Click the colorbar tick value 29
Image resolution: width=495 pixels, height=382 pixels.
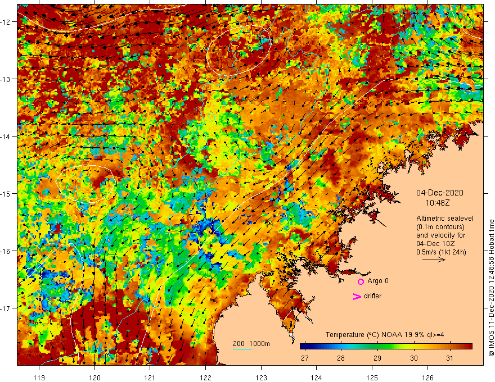pyautogui.click(x=377, y=358)
